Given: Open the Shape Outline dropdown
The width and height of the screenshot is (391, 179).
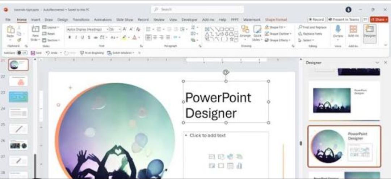Looking at the screenshot, I should (x=278, y=34).
